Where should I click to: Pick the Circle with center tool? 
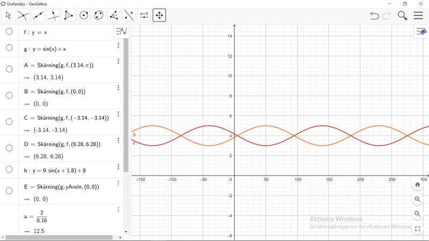pos(84,15)
